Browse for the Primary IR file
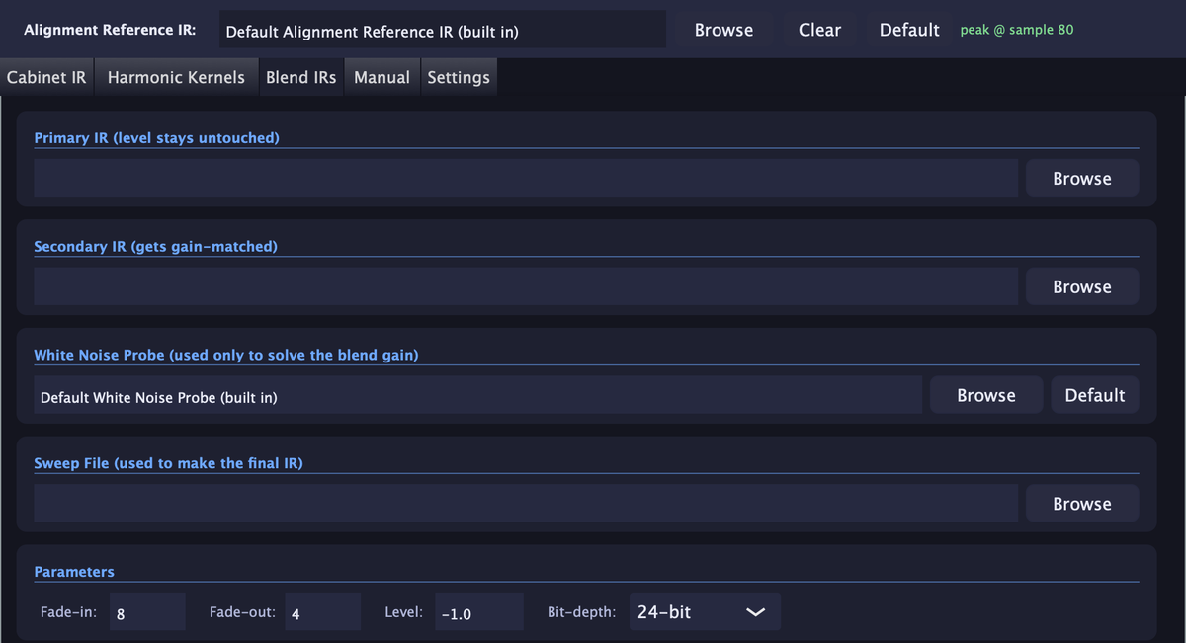The height and width of the screenshot is (643, 1186). coord(1082,179)
